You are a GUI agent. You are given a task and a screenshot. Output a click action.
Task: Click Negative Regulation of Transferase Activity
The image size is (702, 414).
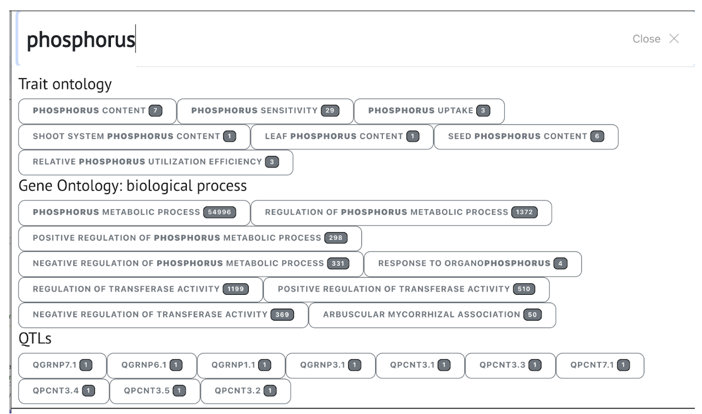163,315
